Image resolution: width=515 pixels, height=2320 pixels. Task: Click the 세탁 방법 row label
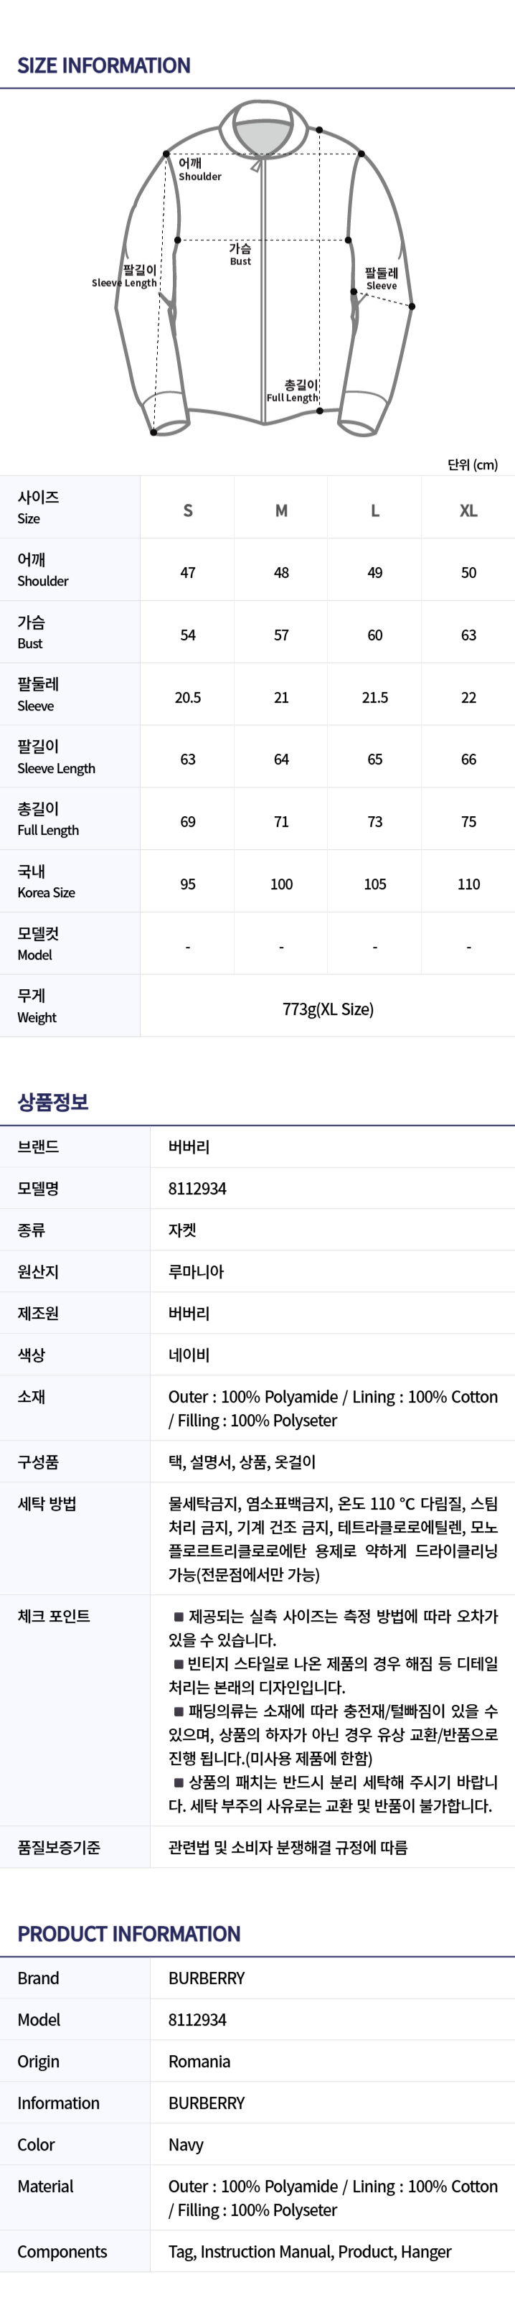[47, 1503]
